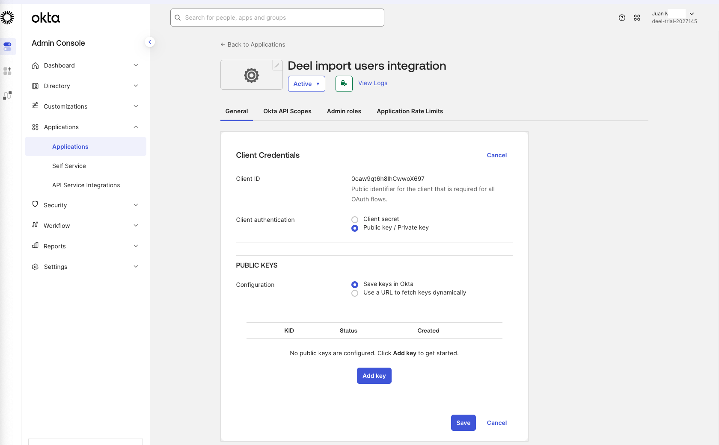Open the Active status dropdown

(306, 84)
